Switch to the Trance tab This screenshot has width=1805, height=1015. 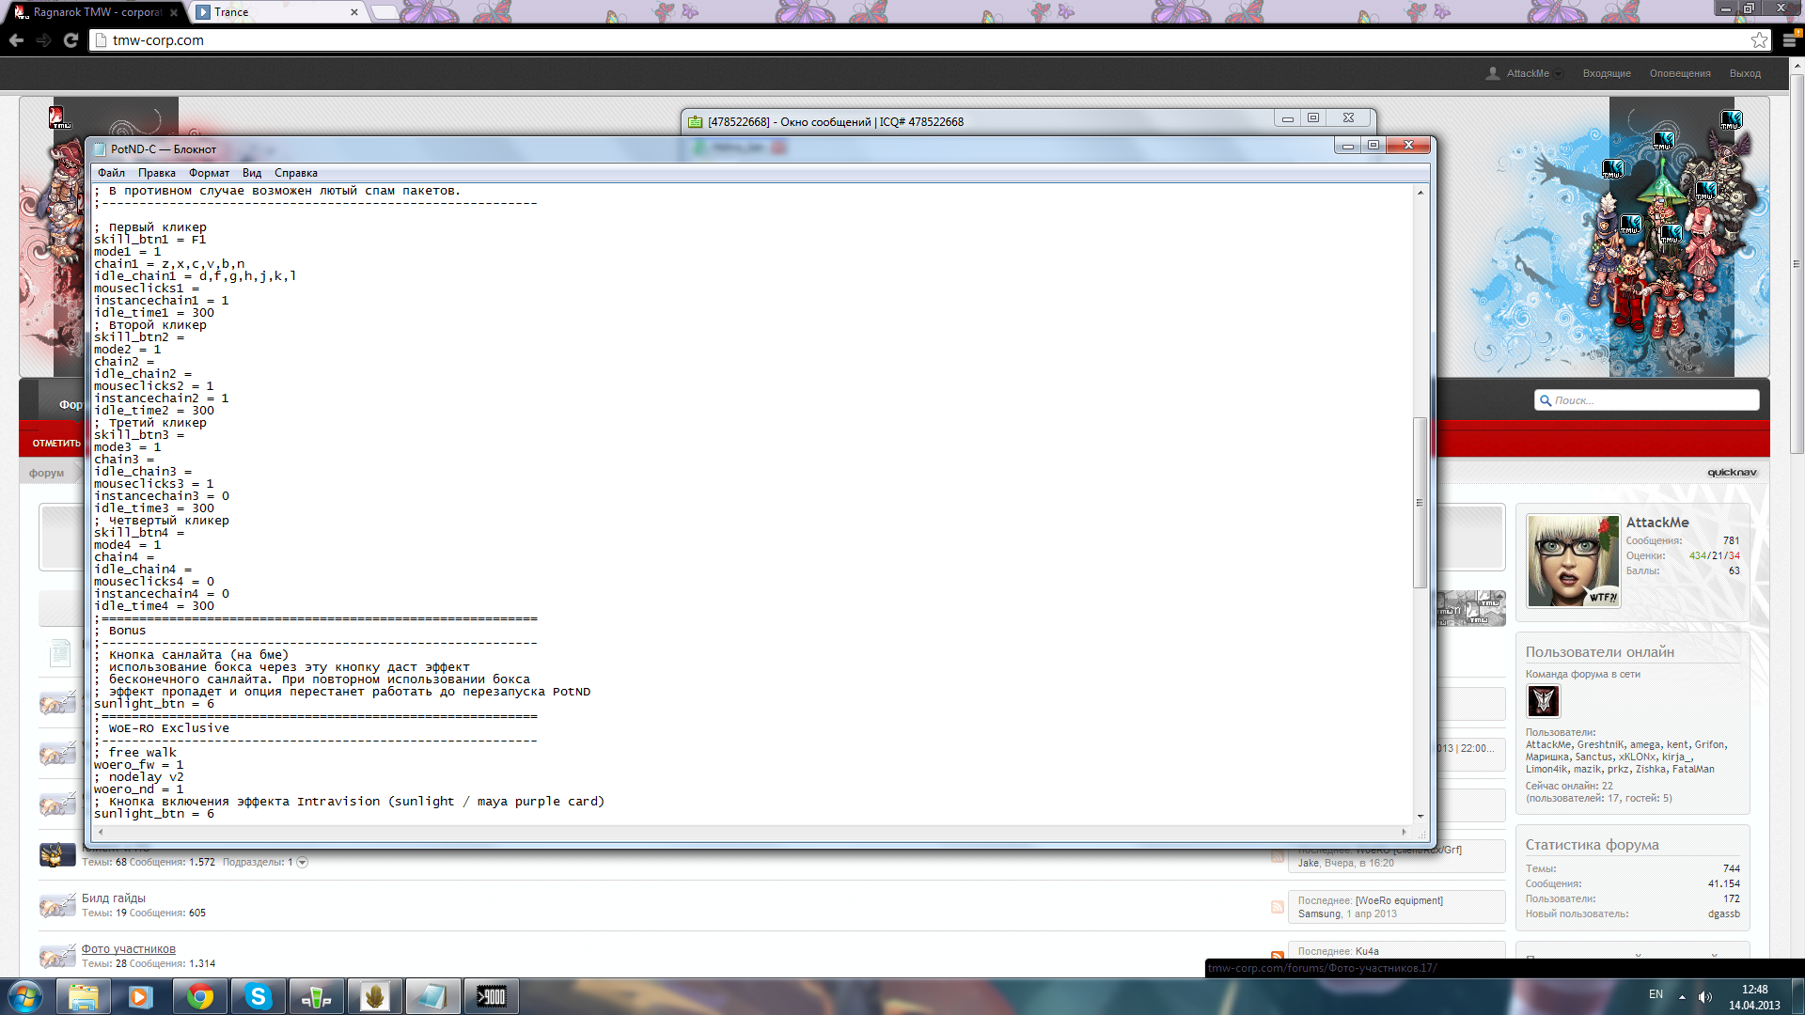[x=273, y=12]
